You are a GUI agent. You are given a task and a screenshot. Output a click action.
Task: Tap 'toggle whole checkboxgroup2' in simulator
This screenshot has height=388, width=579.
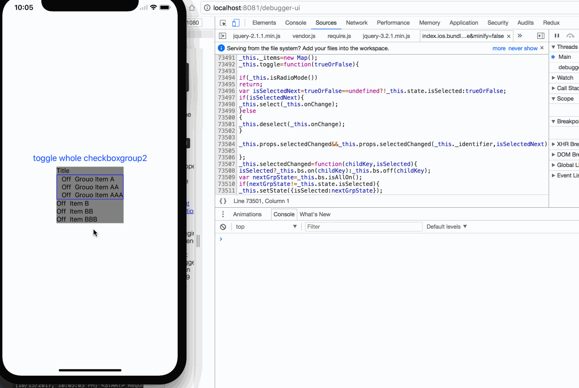tap(90, 158)
